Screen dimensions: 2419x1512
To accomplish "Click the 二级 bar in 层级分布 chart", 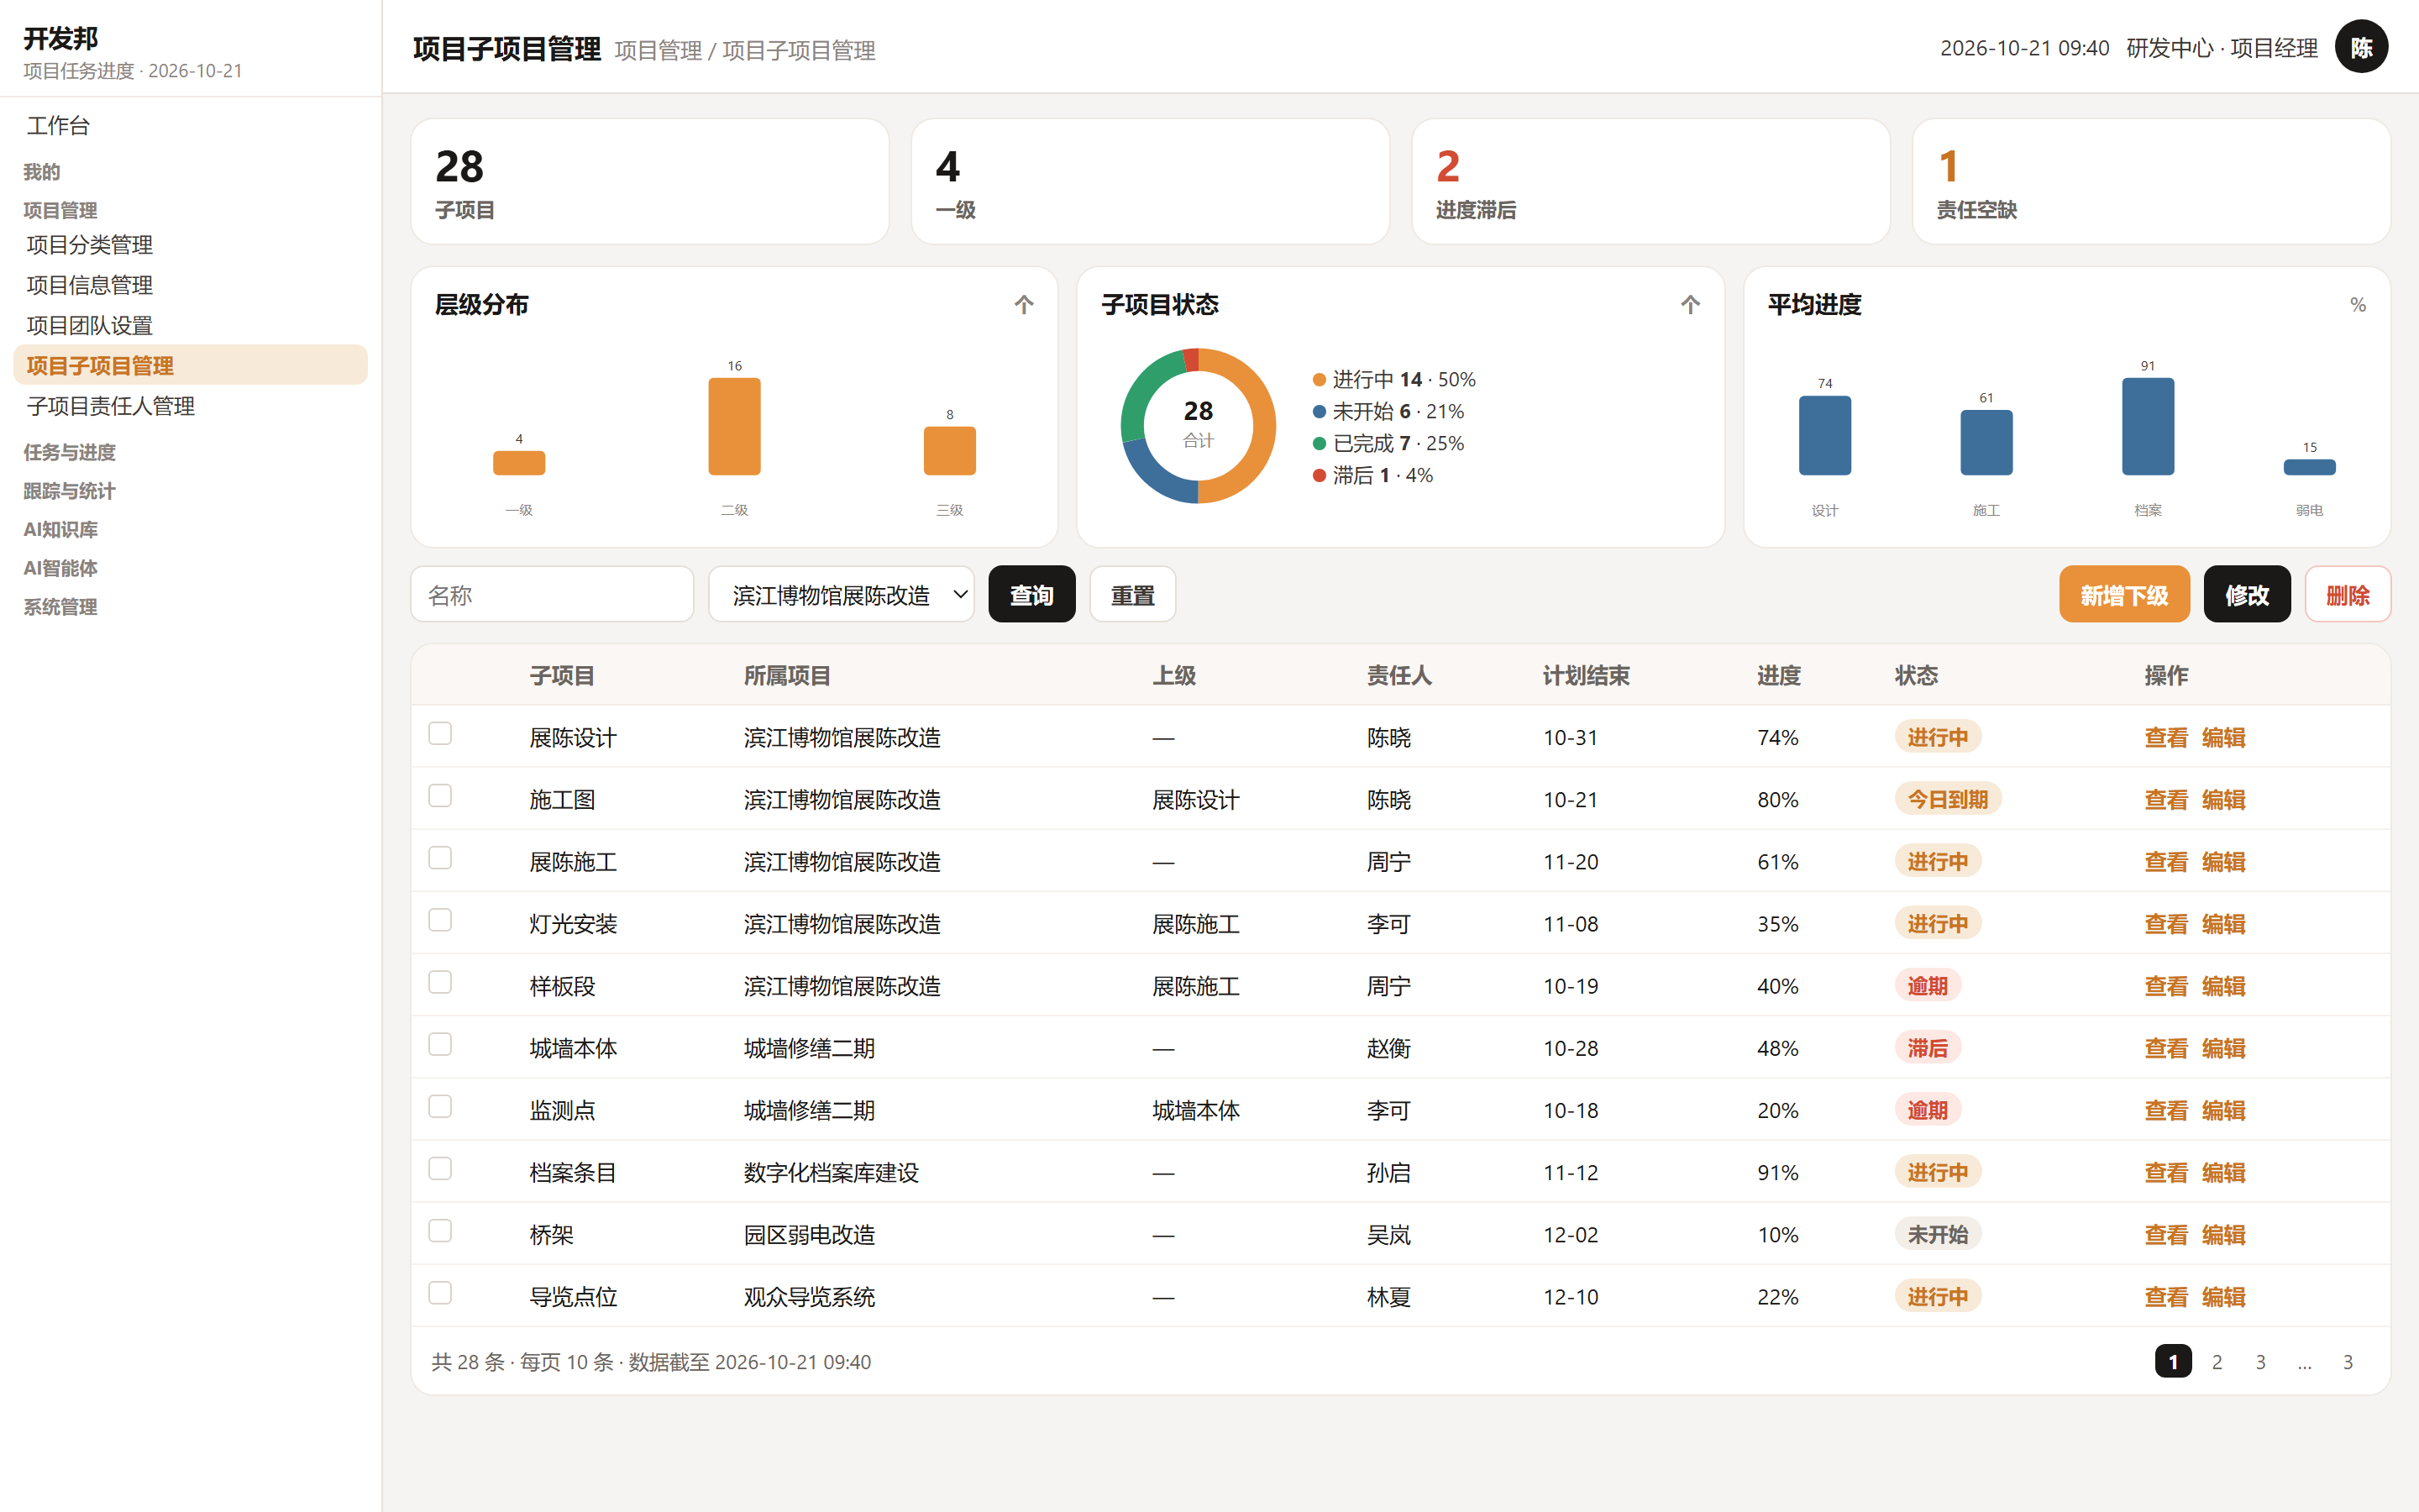I will tap(734, 426).
